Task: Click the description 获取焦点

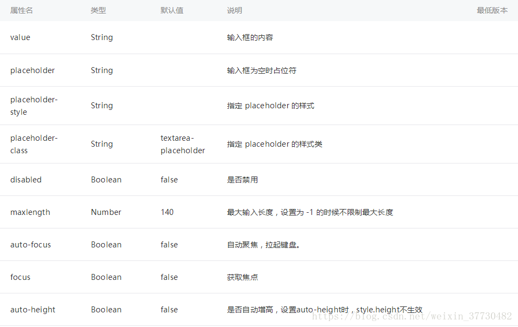Action: 242,277
